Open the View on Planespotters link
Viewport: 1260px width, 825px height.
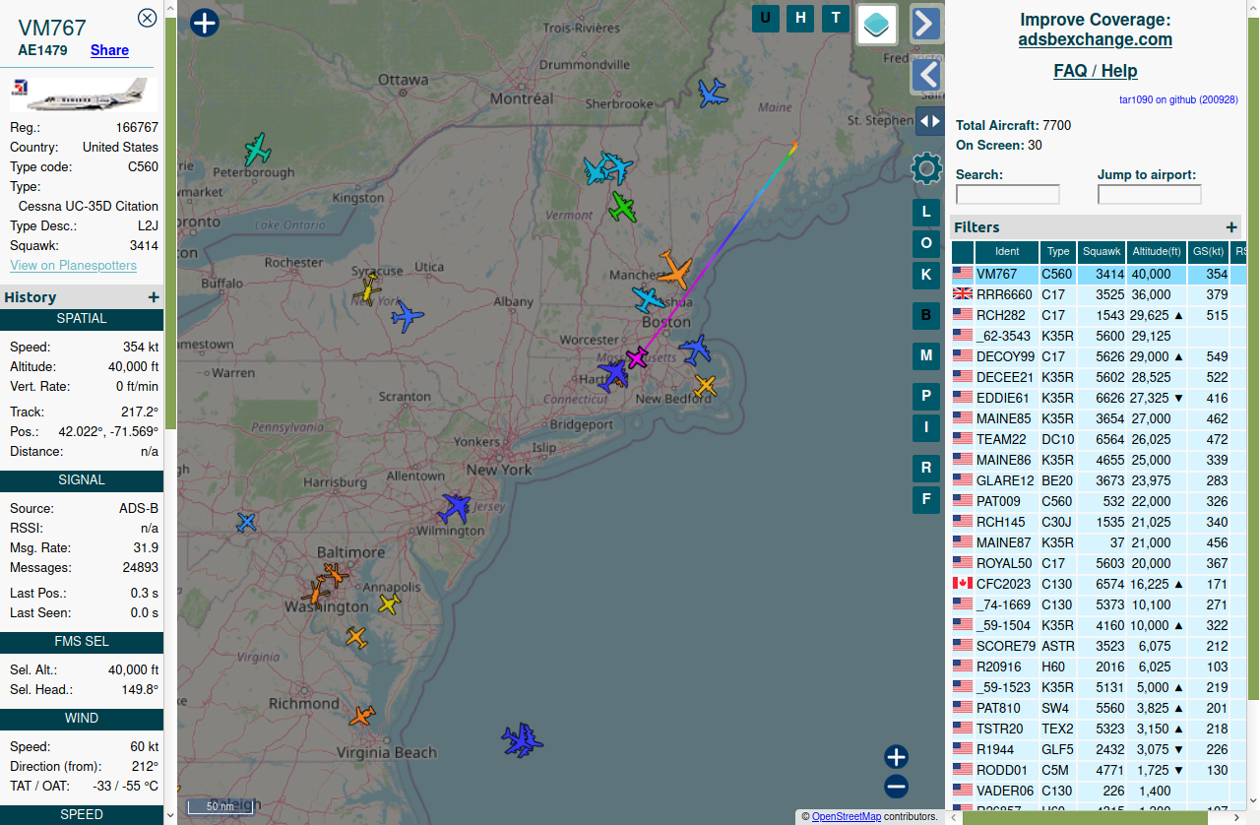pos(74,266)
